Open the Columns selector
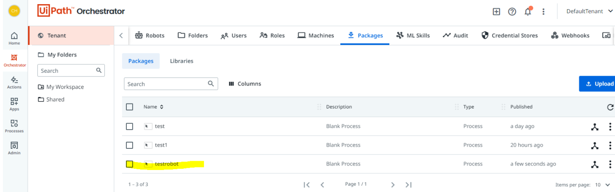This screenshot has height=192, width=615. [x=245, y=84]
